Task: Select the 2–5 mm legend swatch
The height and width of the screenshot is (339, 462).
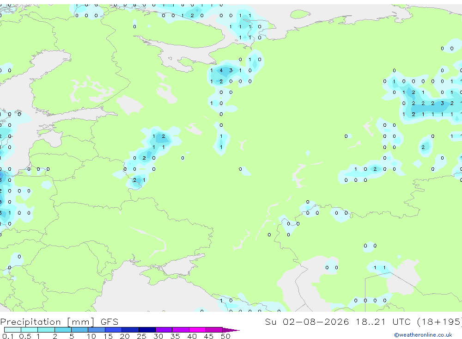Action: point(63,330)
